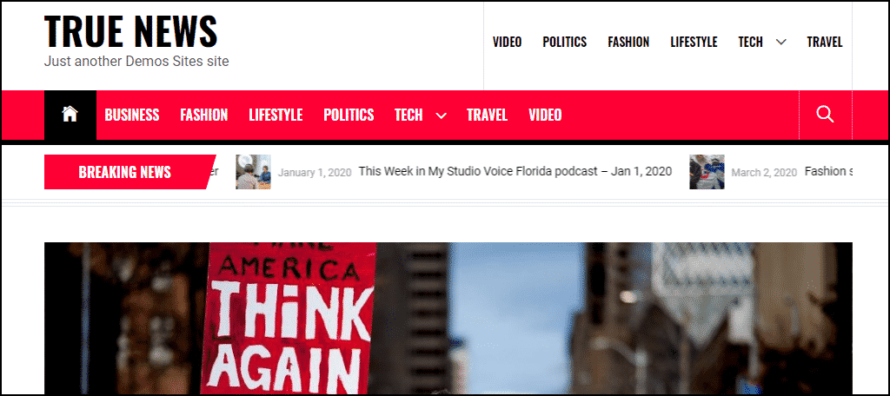This screenshot has width=890, height=396.
Task: Open Politics in the red navigation bar
Action: 349,115
